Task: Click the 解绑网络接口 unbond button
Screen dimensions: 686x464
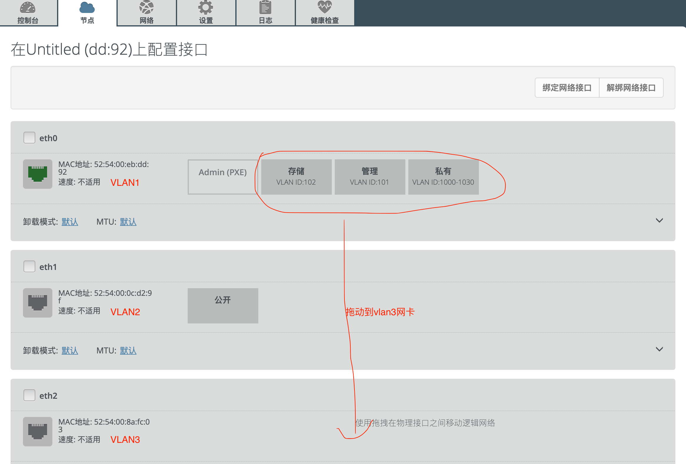Action: click(x=631, y=88)
